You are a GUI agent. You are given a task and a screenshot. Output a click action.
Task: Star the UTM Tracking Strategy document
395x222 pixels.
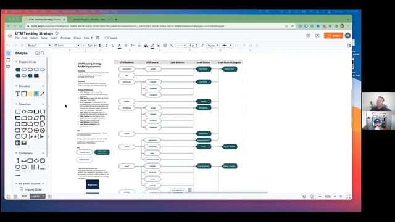pos(57,33)
